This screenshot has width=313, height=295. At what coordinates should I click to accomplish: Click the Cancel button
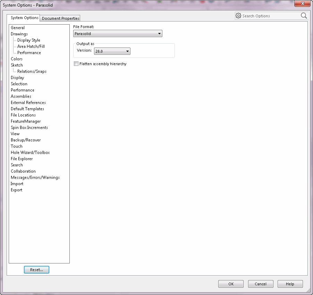tap(261, 284)
